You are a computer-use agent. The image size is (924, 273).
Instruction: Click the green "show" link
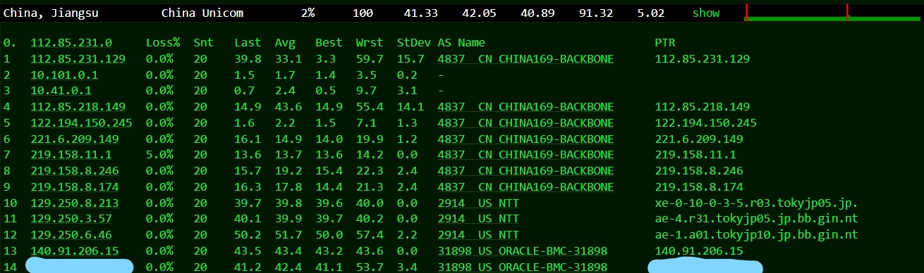coord(706,13)
